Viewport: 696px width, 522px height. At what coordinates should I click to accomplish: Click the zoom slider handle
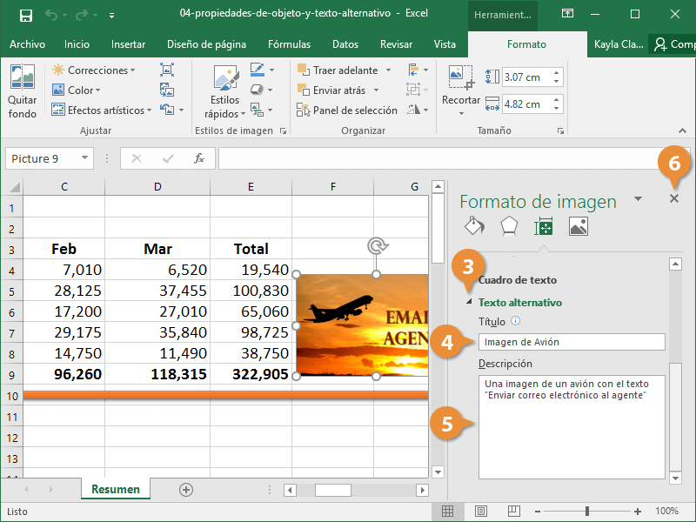click(x=587, y=512)
